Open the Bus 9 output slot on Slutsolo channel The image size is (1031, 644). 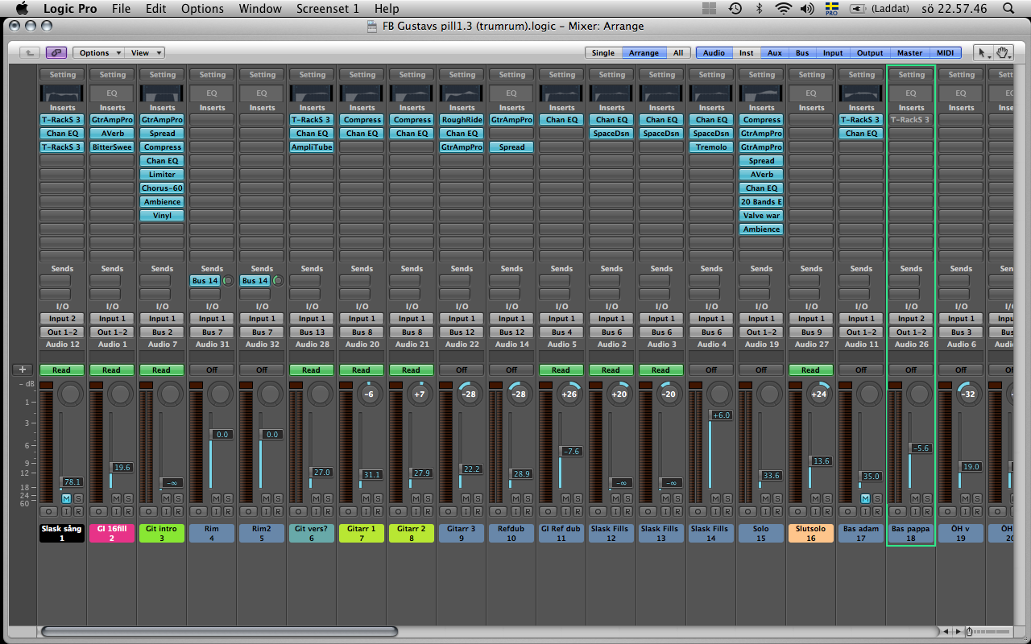(811, 332)
